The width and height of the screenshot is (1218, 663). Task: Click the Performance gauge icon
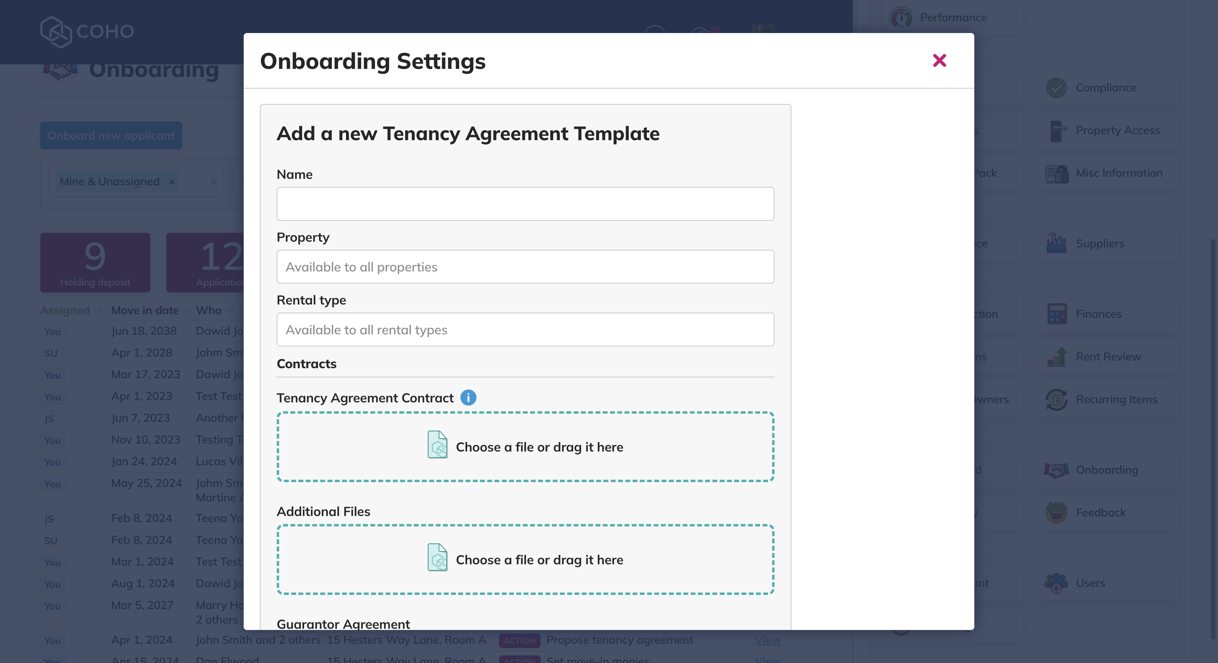tap(901, 18)
